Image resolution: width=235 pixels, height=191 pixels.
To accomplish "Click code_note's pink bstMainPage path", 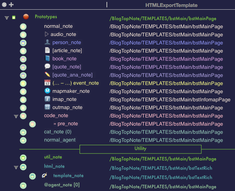I will coord(166,116).
